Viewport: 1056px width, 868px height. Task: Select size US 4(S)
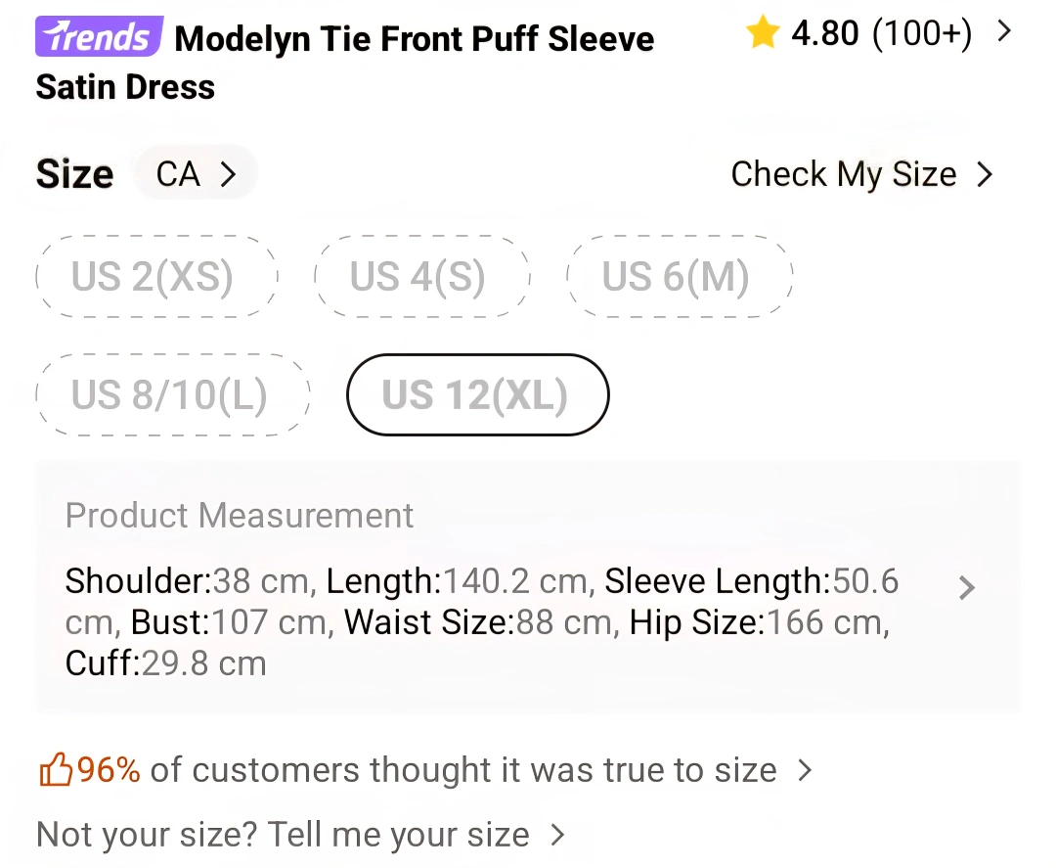pyautogui.click(x=418, y=277)
